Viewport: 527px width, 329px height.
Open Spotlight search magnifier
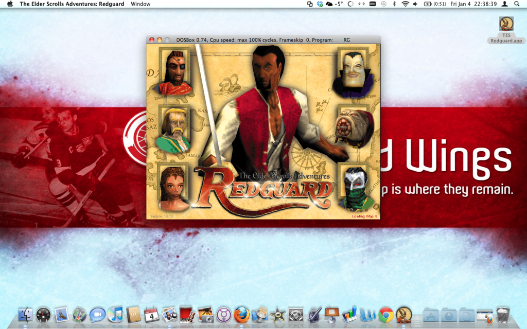[x=517, y=4]
